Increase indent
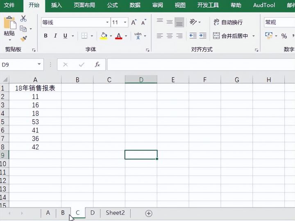The image size is (295, 221). 203,36
